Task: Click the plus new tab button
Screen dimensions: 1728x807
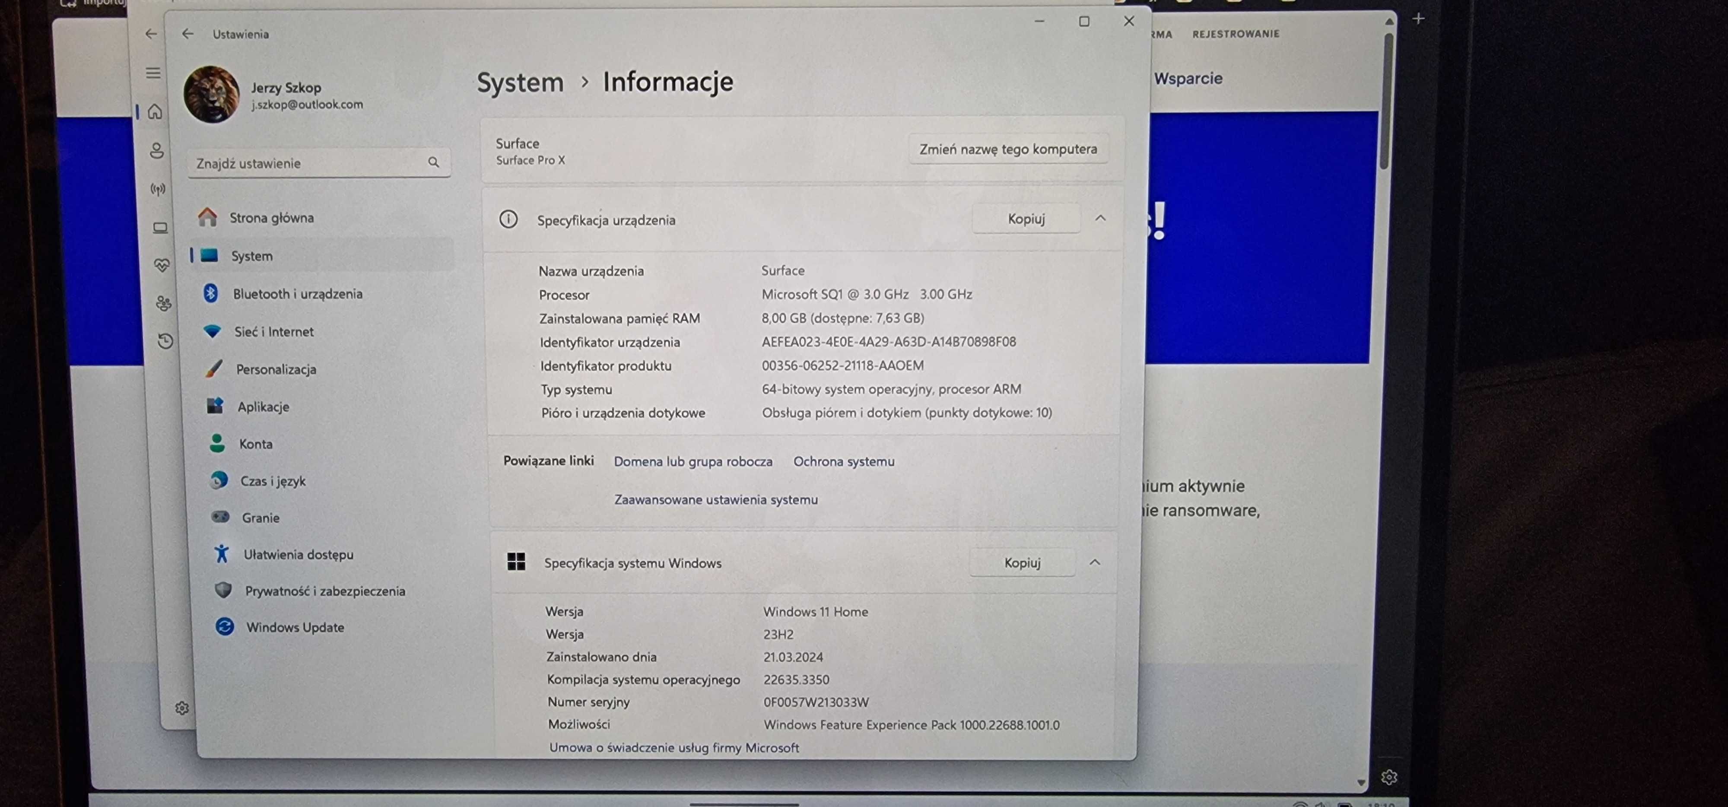Action: 1418,18
